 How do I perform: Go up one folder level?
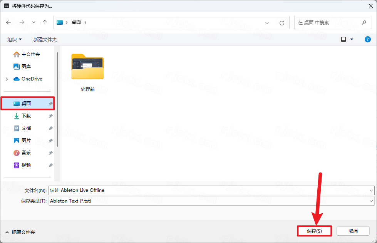pyautogui.click(x=45, y=22)
